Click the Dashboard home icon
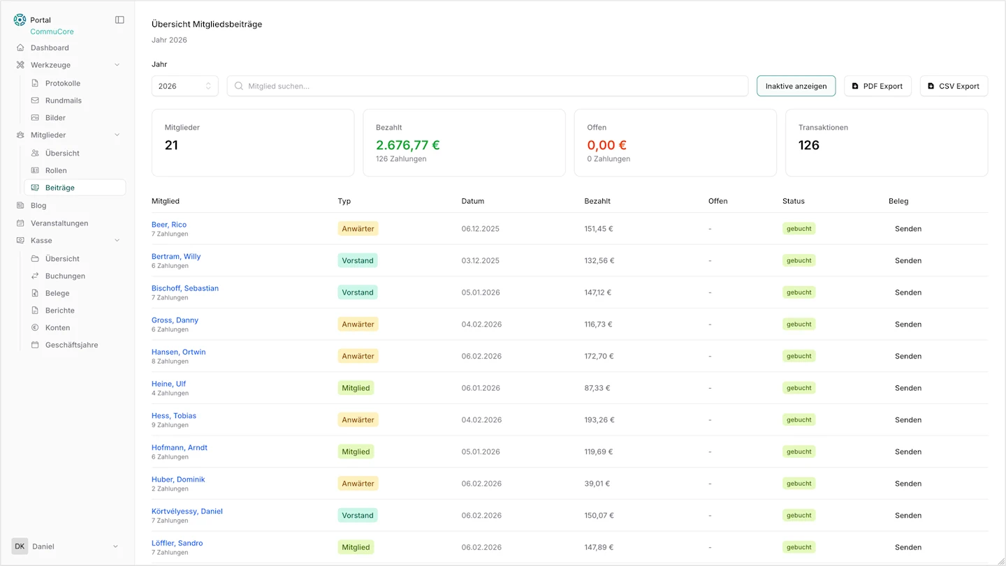This screenshot has height=566, width=1006. coord(20,48)
